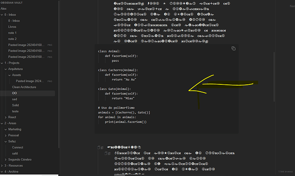Collapse the Assets folder

pyautogui.click(x=9, y=75)
